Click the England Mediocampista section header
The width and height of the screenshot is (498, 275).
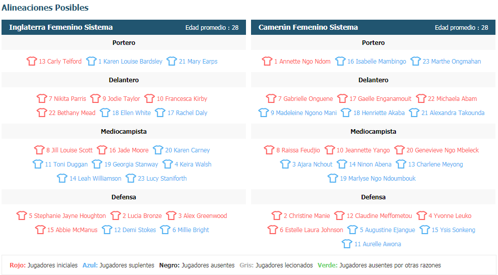[x=124, y=132]
